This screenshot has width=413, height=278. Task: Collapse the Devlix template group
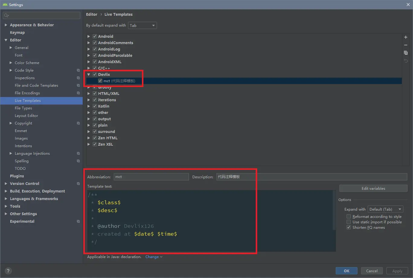[x=89, y=74]
